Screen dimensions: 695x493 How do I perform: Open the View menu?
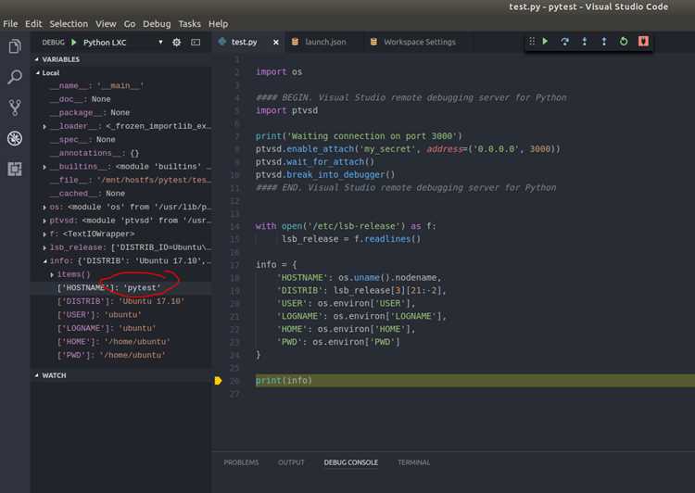(x=106, y=23)
